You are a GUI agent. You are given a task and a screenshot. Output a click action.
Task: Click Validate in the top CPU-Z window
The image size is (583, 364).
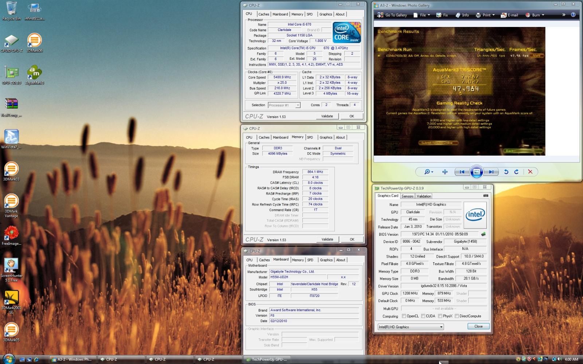[x=327, y=116]
